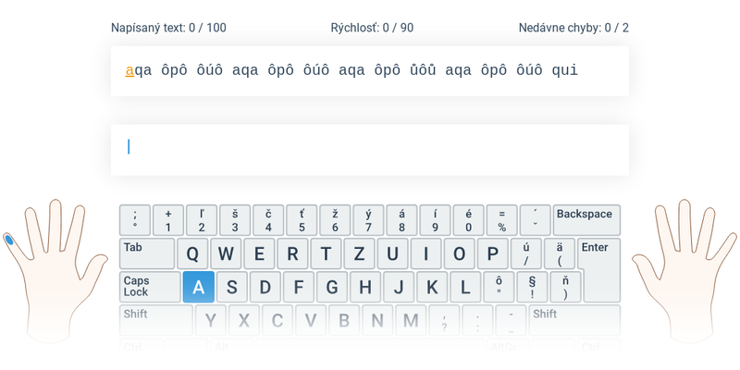Viewport: 740px width, 370px height.
Task: Click the Q key
Action: 192,253
